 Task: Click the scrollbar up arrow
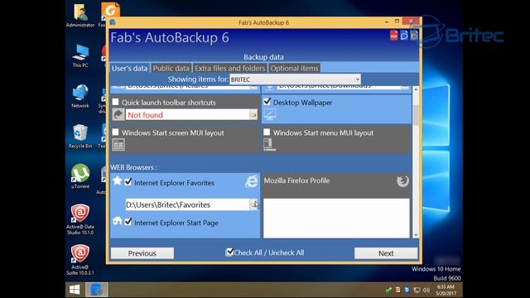point(416,90)
